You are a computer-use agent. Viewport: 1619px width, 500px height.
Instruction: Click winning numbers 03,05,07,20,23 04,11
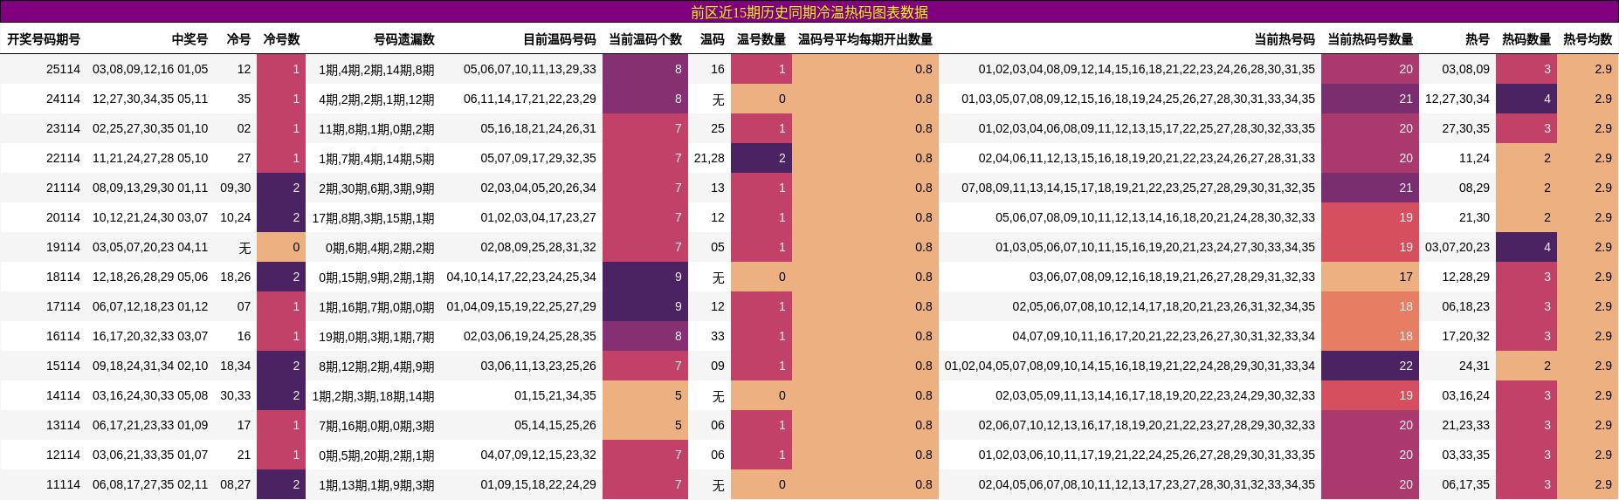click(x=150, y=247)
